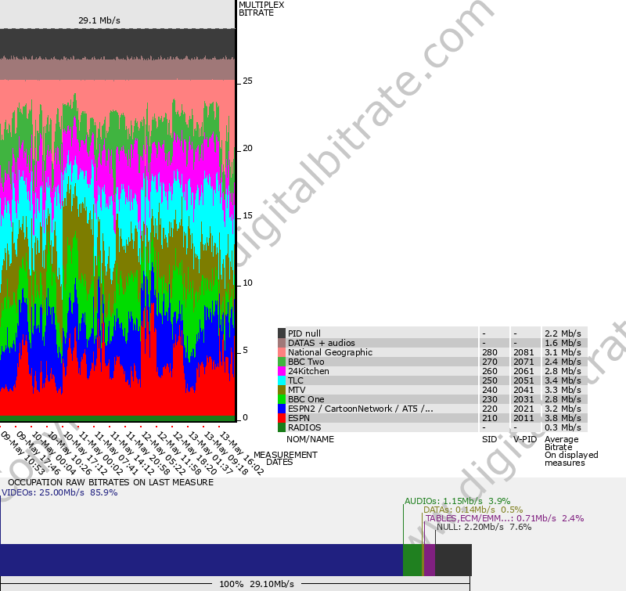The height and width of the screenshot is (591, 626).
Task: Click the 'Average Bitrate' column header
Action: pos(561,443)
